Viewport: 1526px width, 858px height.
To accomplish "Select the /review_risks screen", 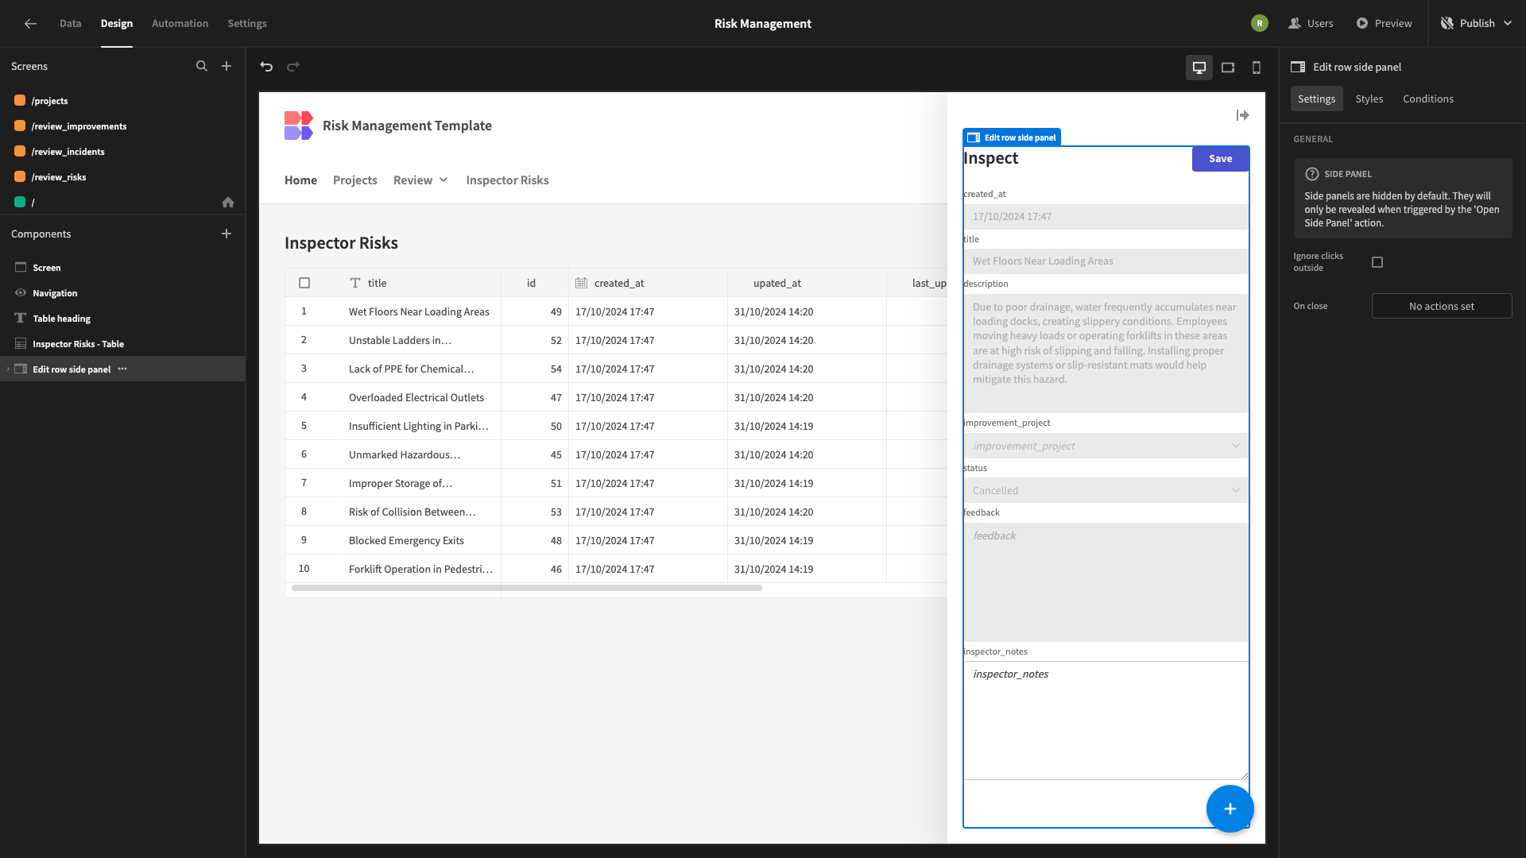I will [x=122, y=177].
